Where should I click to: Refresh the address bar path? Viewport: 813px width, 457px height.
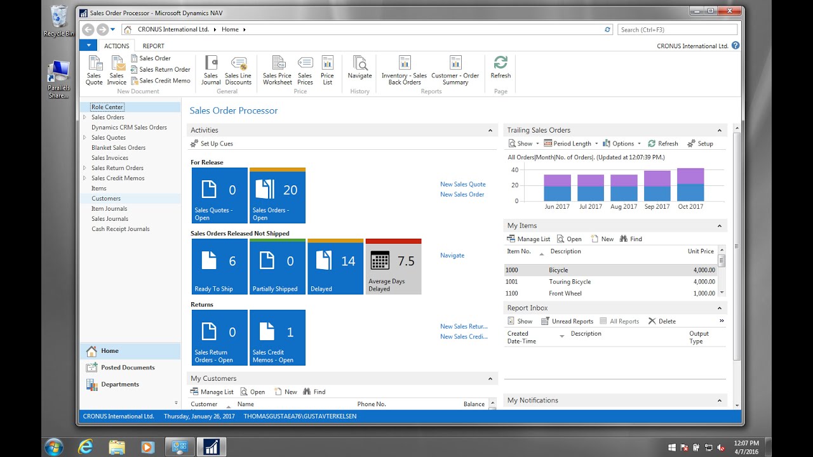[x=608, y=29]
